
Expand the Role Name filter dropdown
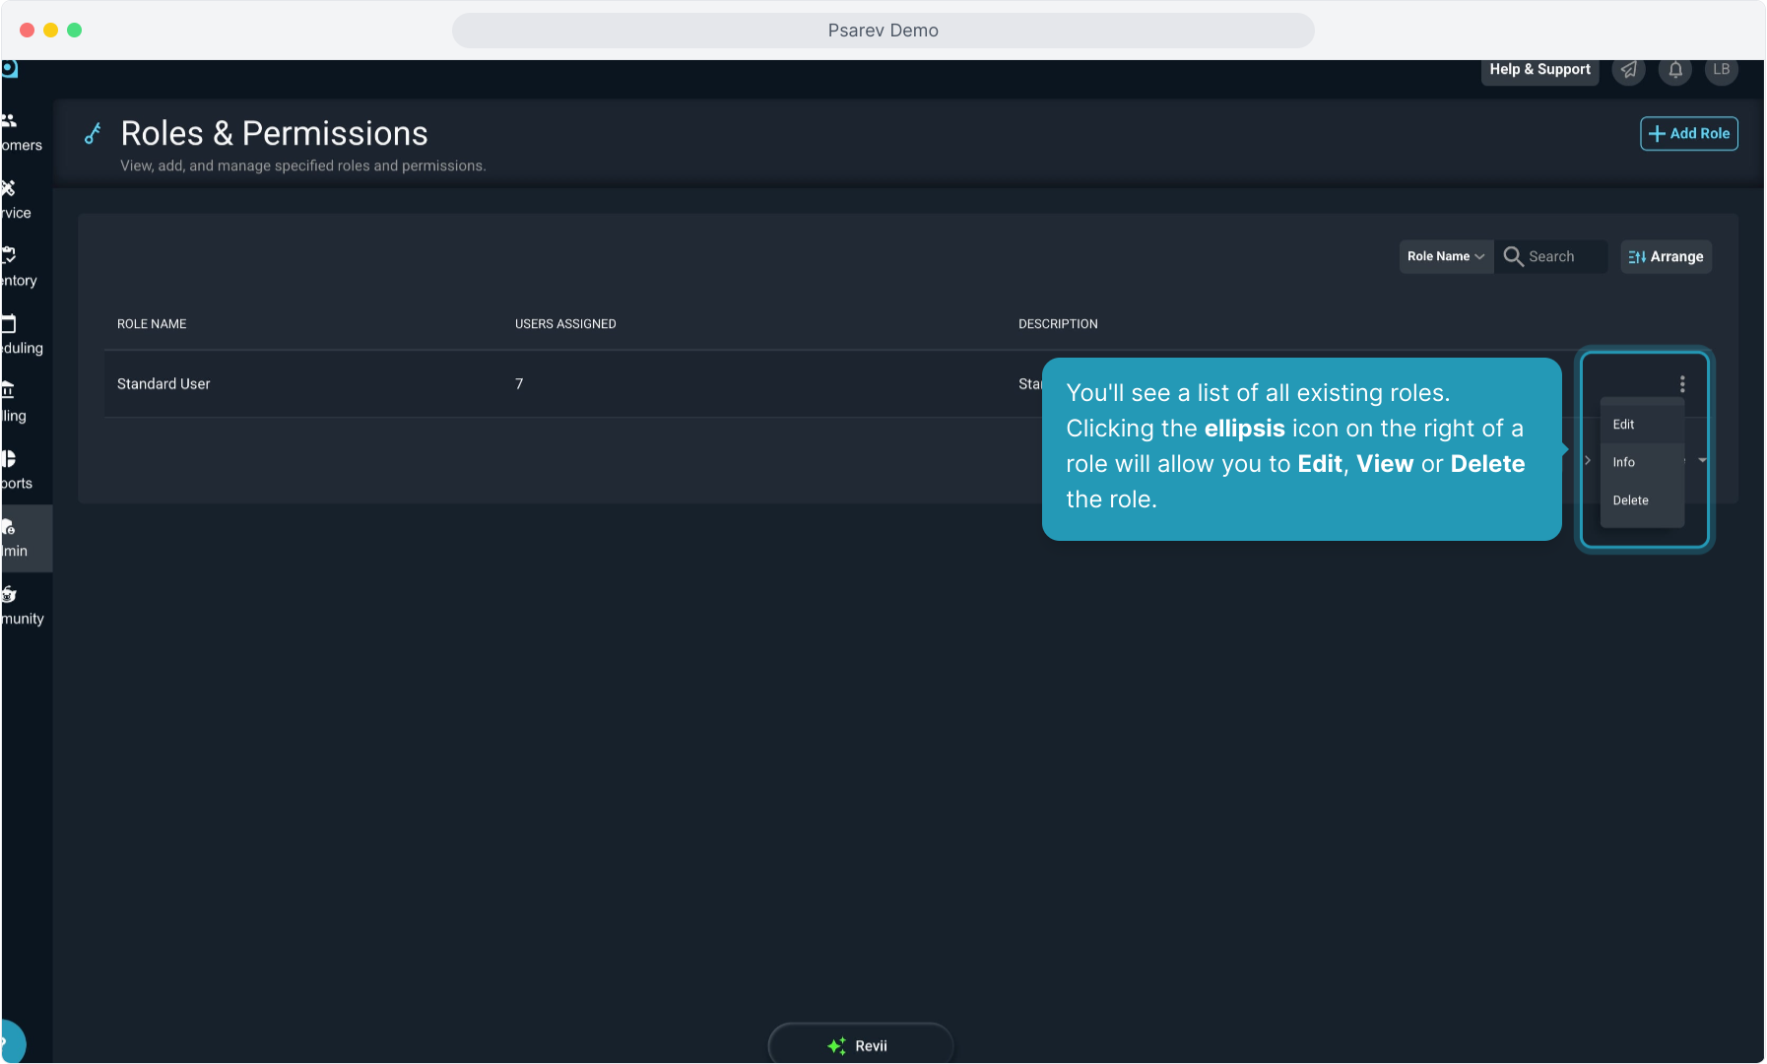1445,256
